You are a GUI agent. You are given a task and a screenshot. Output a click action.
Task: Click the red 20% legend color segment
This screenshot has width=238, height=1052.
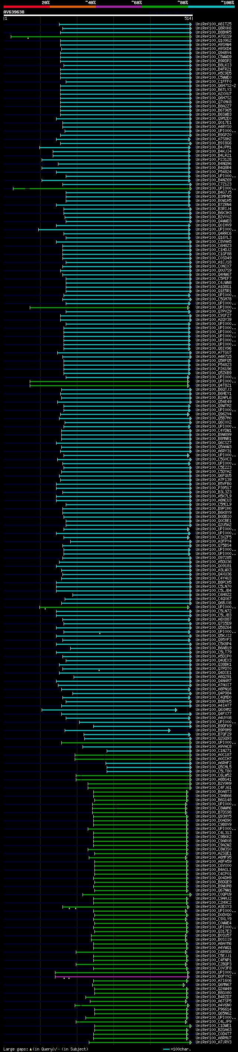[x=26, y=7]
